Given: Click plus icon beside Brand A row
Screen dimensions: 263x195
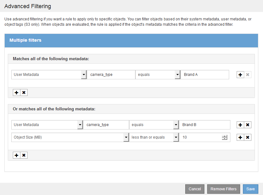Looking at the screenshot, I should click(240, 75).
